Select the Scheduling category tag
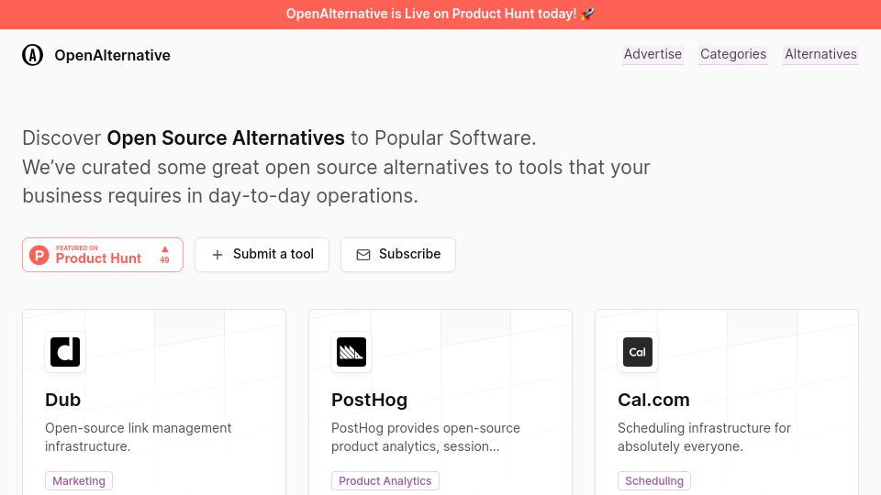Viewport: 881px width, 495px height. pyautogui.click(x=654, y=481)
